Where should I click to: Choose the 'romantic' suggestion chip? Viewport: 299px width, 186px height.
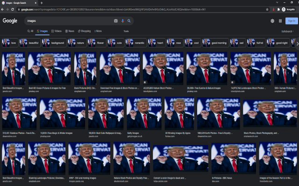pyautogui.click(x=136, y=43)
